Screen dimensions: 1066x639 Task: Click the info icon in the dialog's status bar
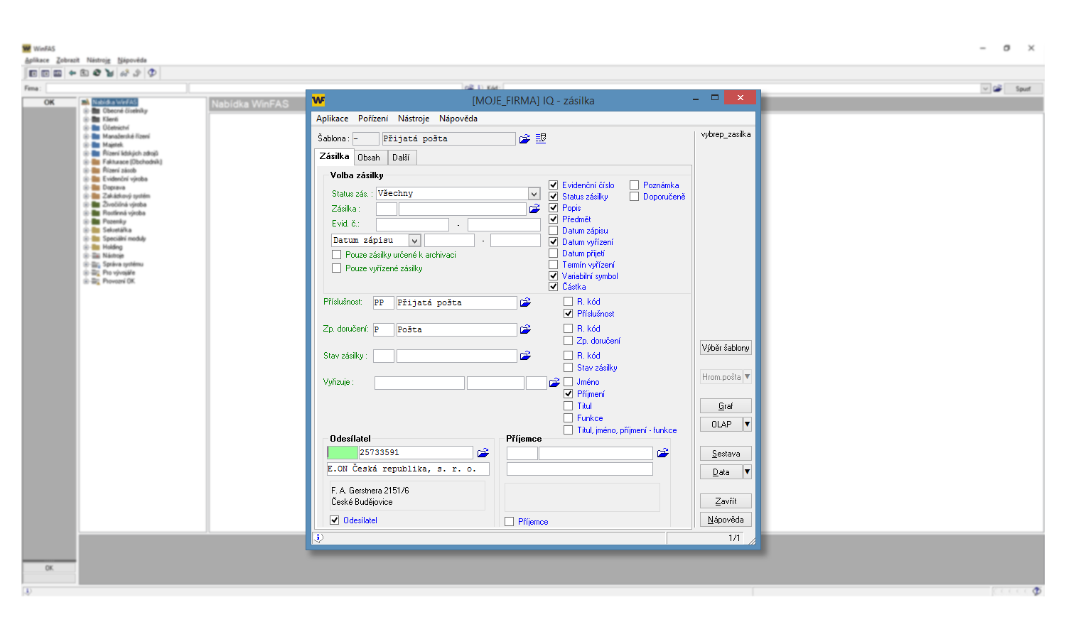(x=318, y=537)
